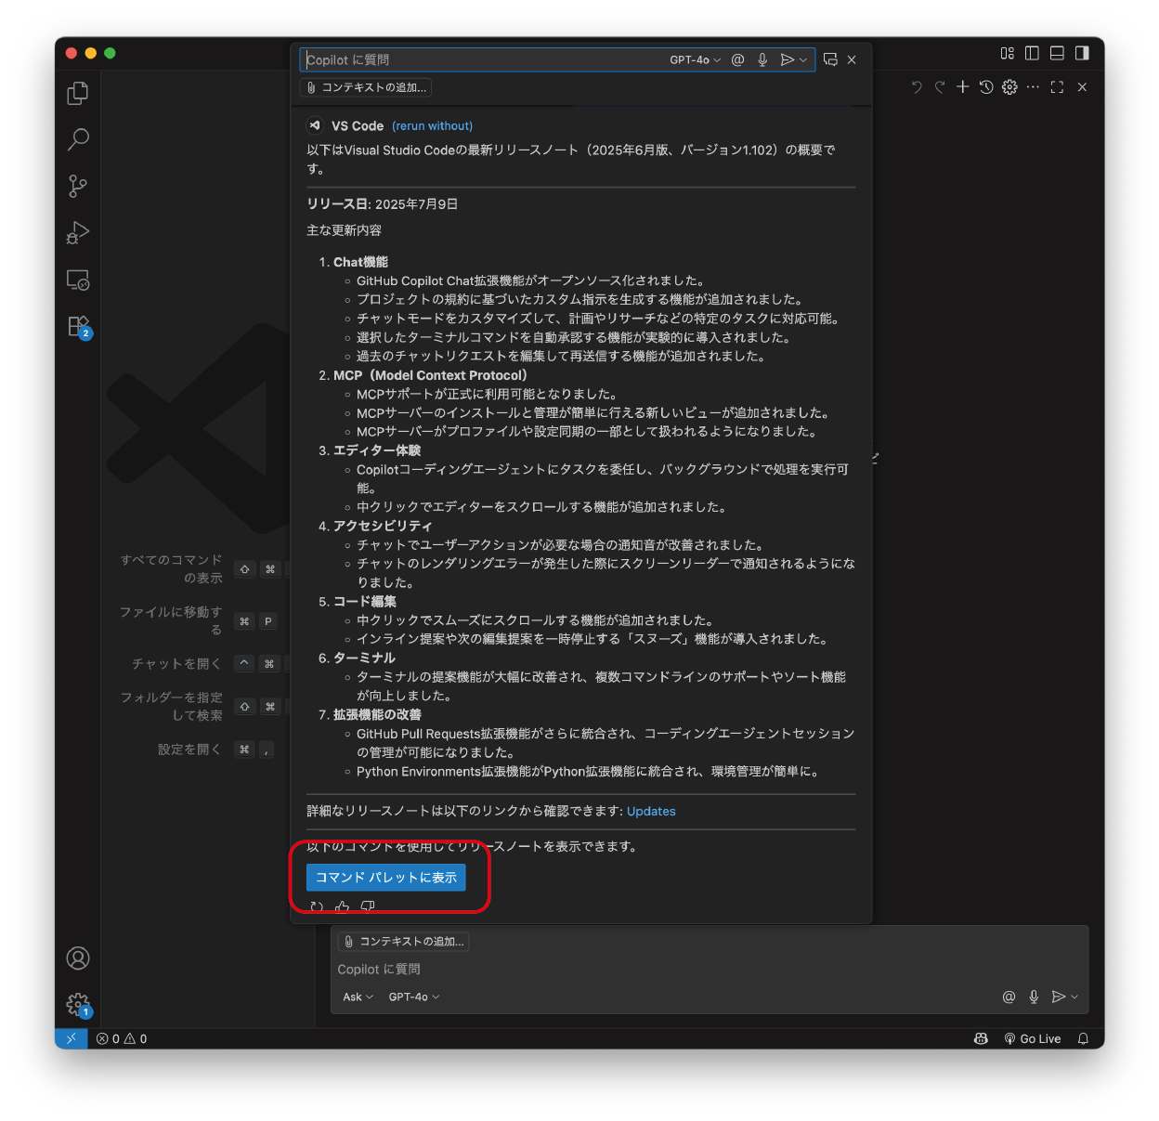
Task: Click the "Chat機能" heading in the response
Action: point(360,262)
